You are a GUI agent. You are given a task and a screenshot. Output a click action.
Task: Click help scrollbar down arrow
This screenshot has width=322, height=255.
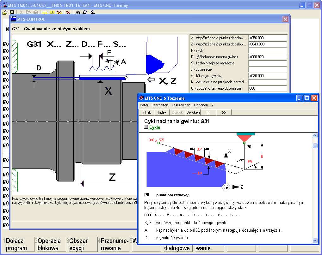pyautogui.click(x=315, y=241)
